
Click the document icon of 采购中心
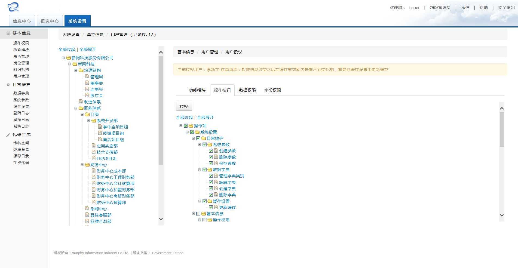87,208
